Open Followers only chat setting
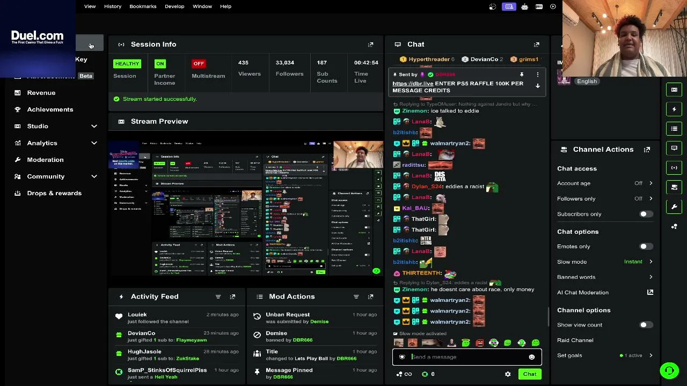This screenshot has width=687, height=386. tap(605, 199)
